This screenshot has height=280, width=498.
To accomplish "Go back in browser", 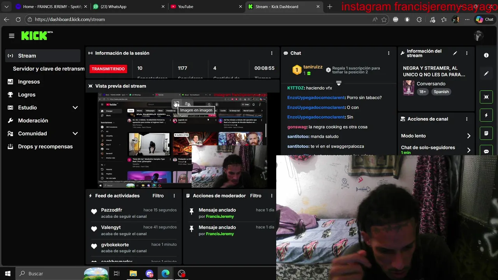I will (x=7, y=19).
